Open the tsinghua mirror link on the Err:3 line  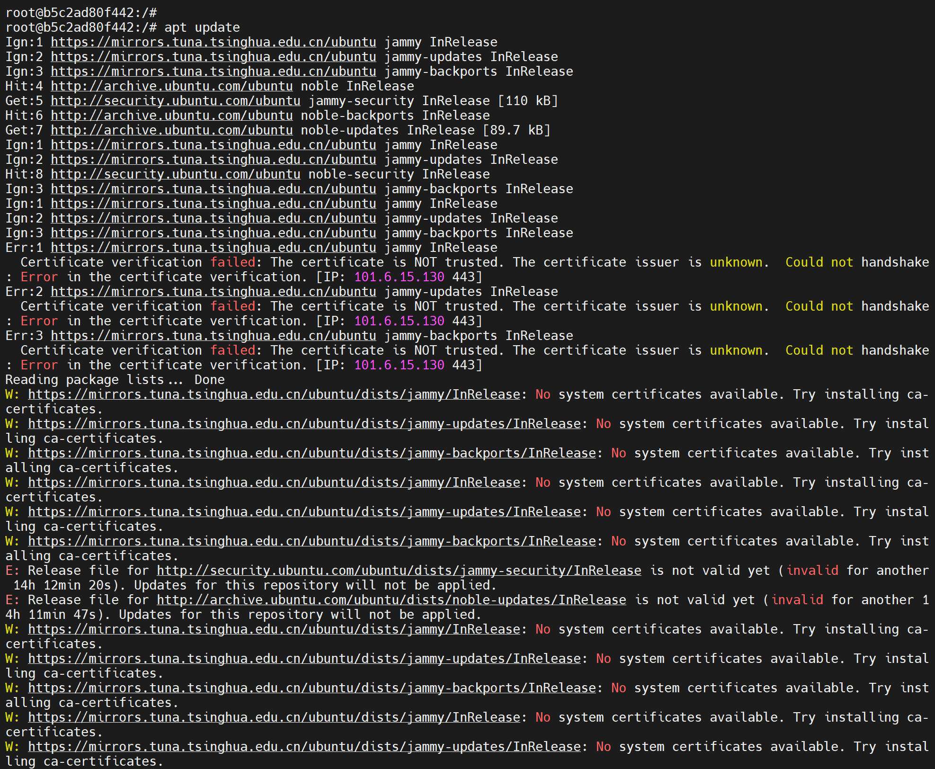click(213, 336)
